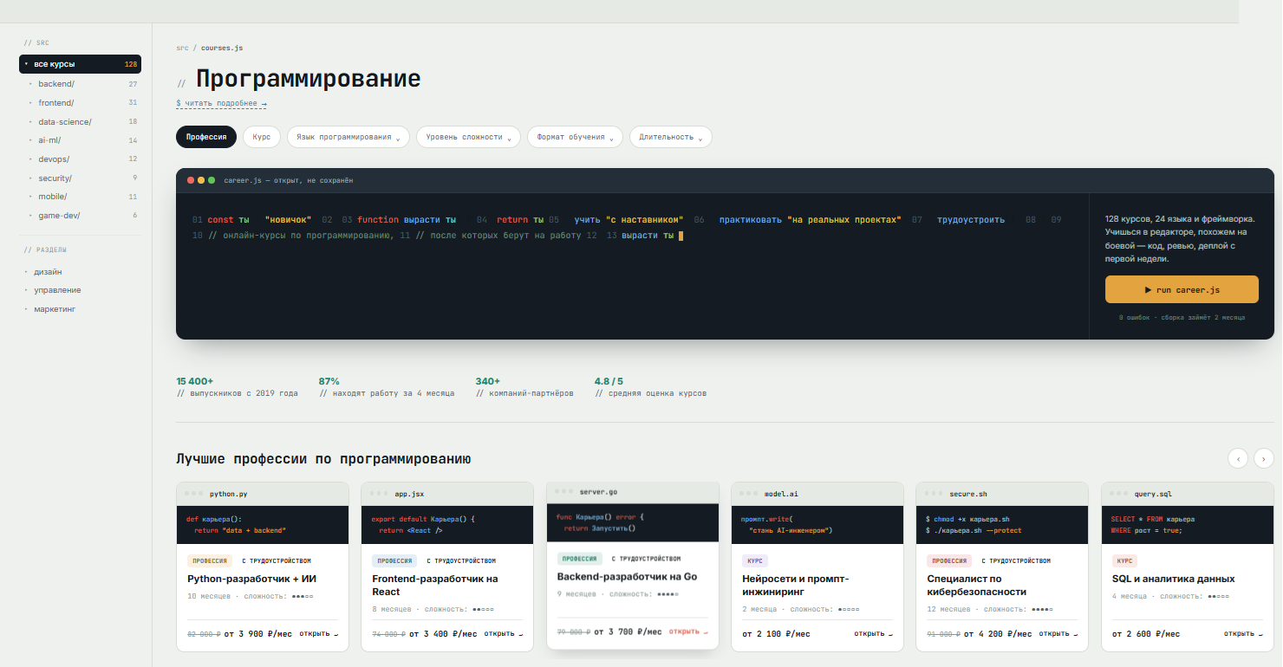Go to the 'маркетинг' section
Screen dimensions: 1283x667
(x=55, y=309)
